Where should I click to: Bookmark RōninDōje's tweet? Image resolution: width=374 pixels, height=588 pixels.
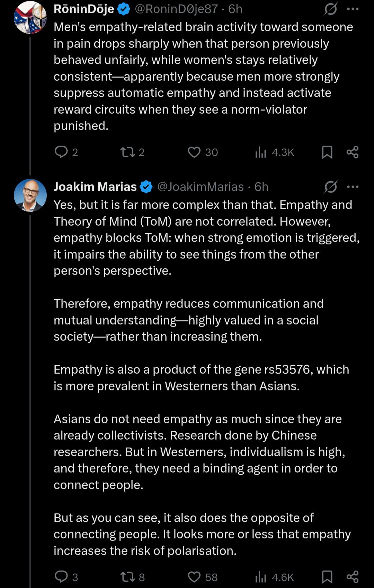click(327, 152)
